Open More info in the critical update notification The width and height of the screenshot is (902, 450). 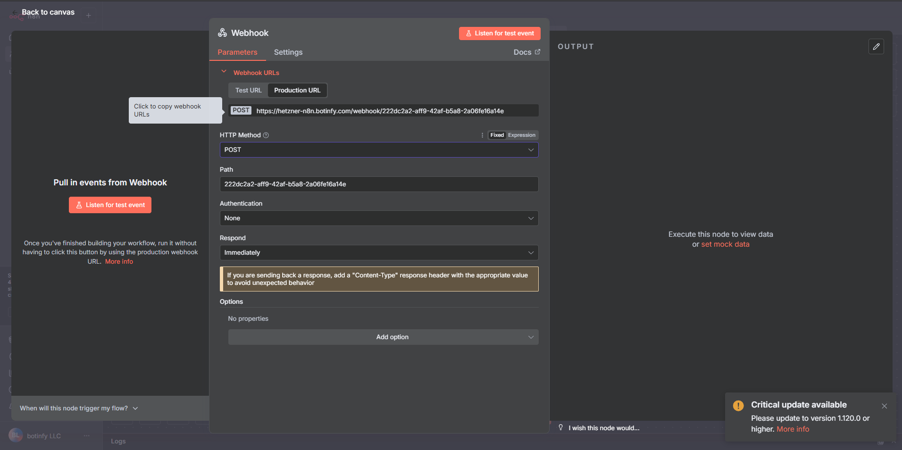793,429
